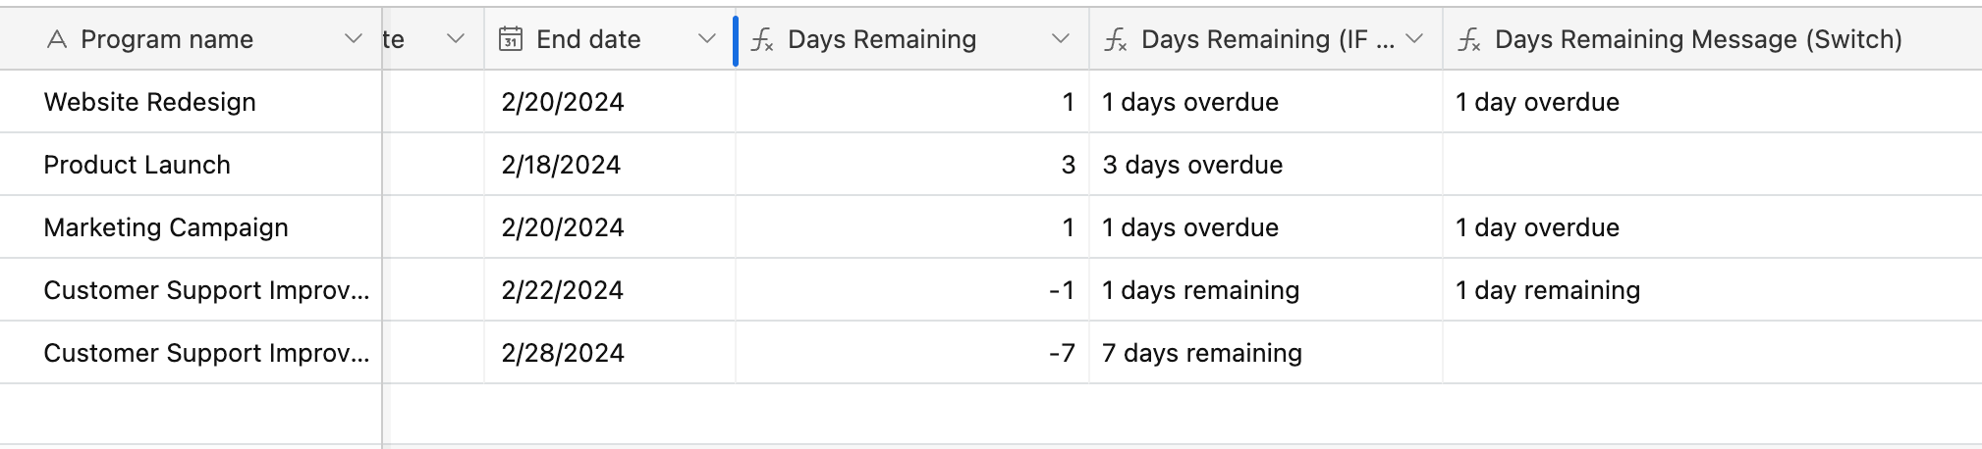Click the text-type icon beside Program name
The height and width of the screenshot is (449, 1982).
pyautogui.click(x=57, y=39)
